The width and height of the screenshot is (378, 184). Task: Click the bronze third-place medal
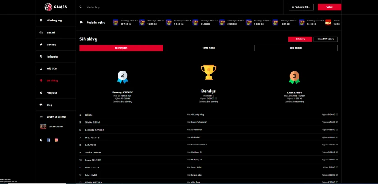(x=294, y=78)
